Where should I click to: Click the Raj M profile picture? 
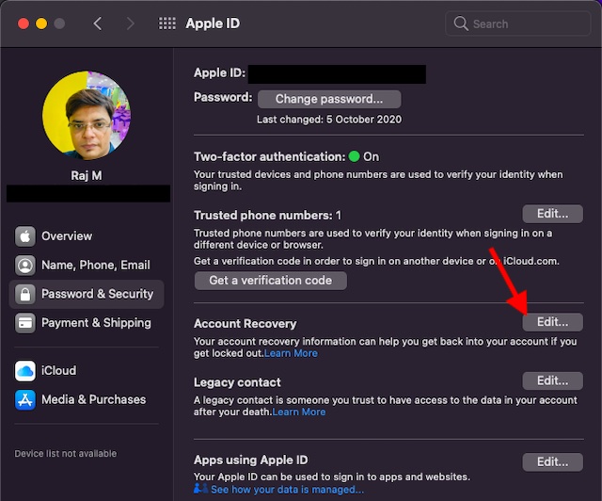click(87, 115)
